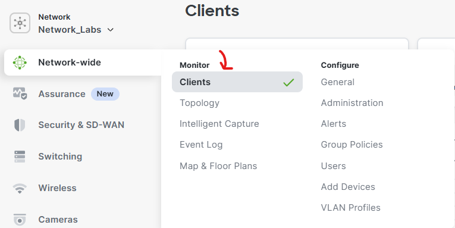Open the Security & SD-WAN section
The width and height of the screenshot is (455, 228).
point(81,125)
